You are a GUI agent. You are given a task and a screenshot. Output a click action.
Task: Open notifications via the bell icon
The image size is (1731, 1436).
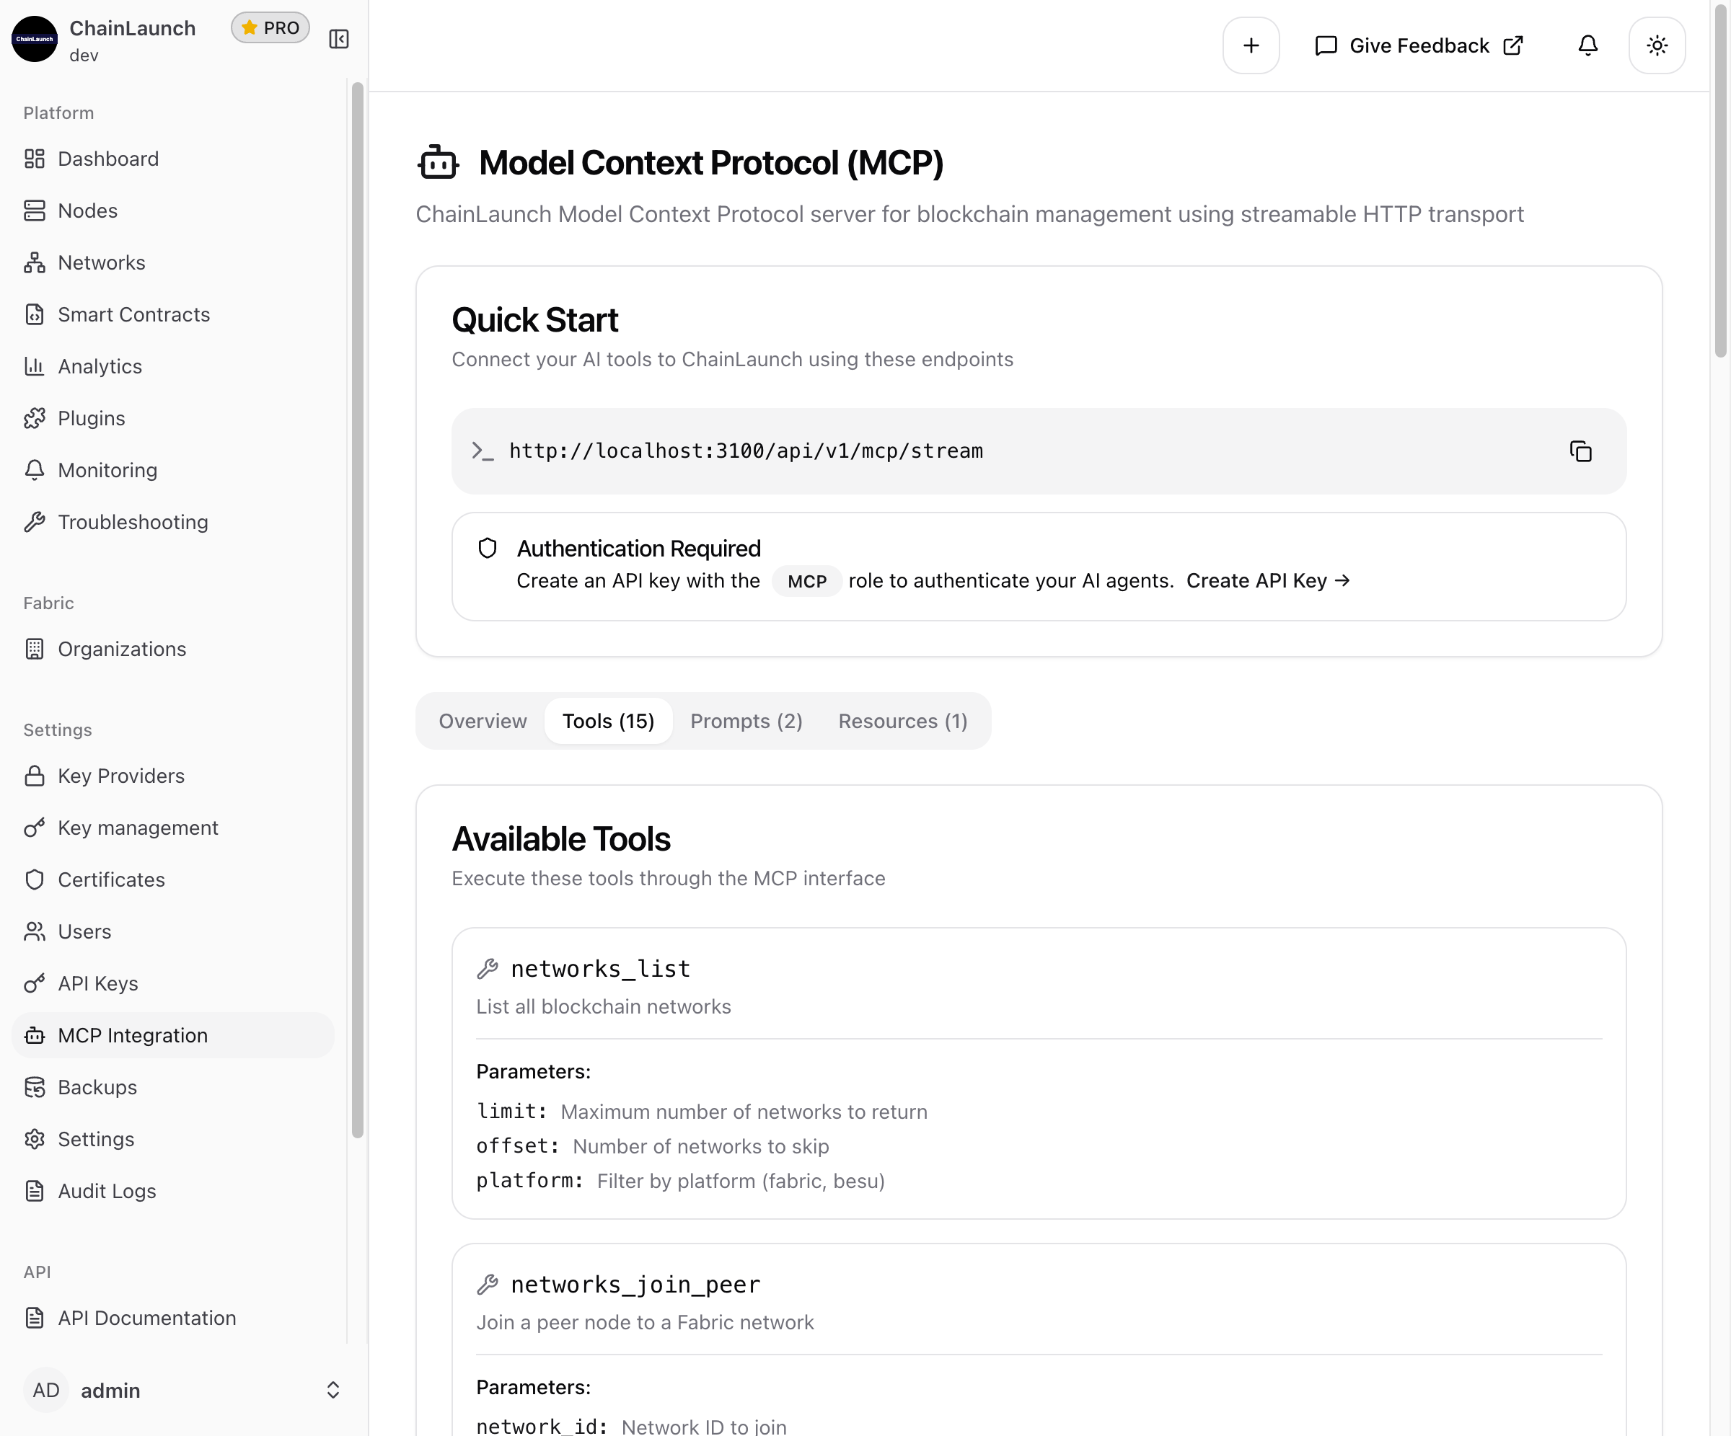coord(1587,45)
